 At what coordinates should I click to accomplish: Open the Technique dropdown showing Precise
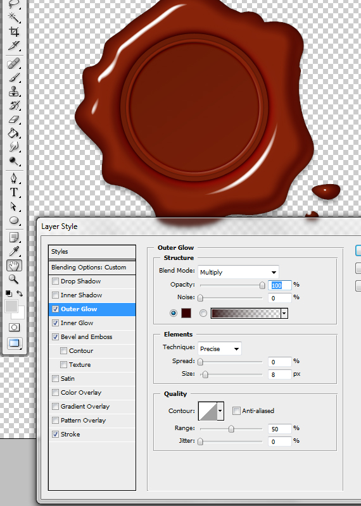[219, 349]
